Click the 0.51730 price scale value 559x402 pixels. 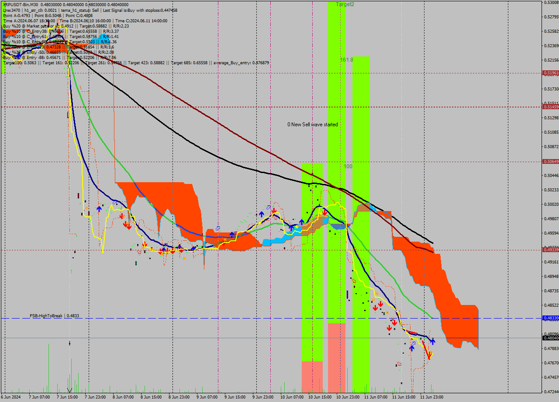[552, 89]
